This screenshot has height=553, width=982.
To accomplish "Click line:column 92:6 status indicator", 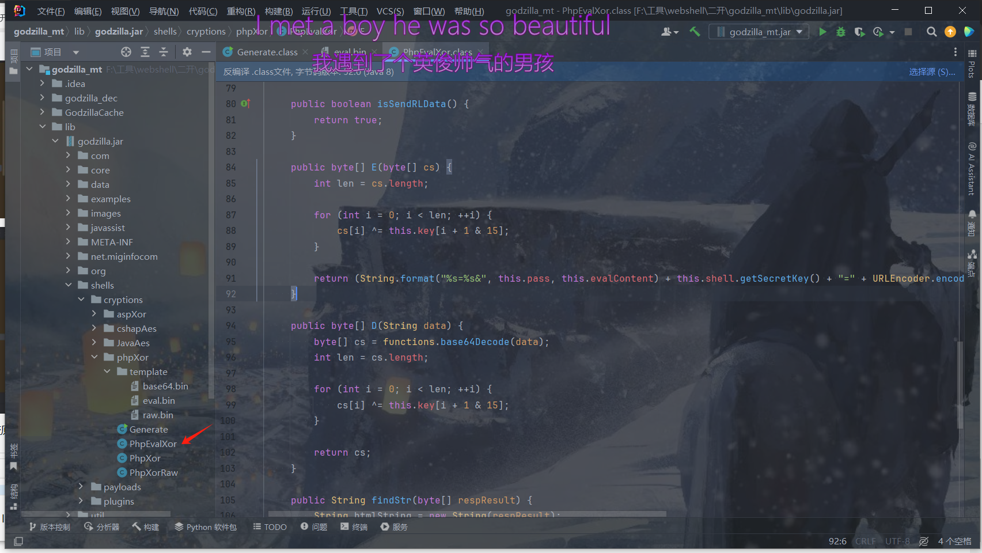I will coord(837,541).
